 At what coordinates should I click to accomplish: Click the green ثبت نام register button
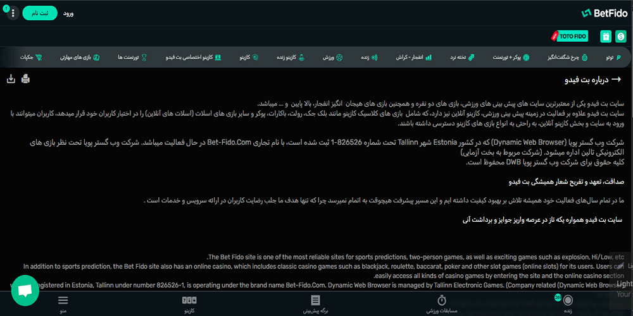click(x=40, y=13)
